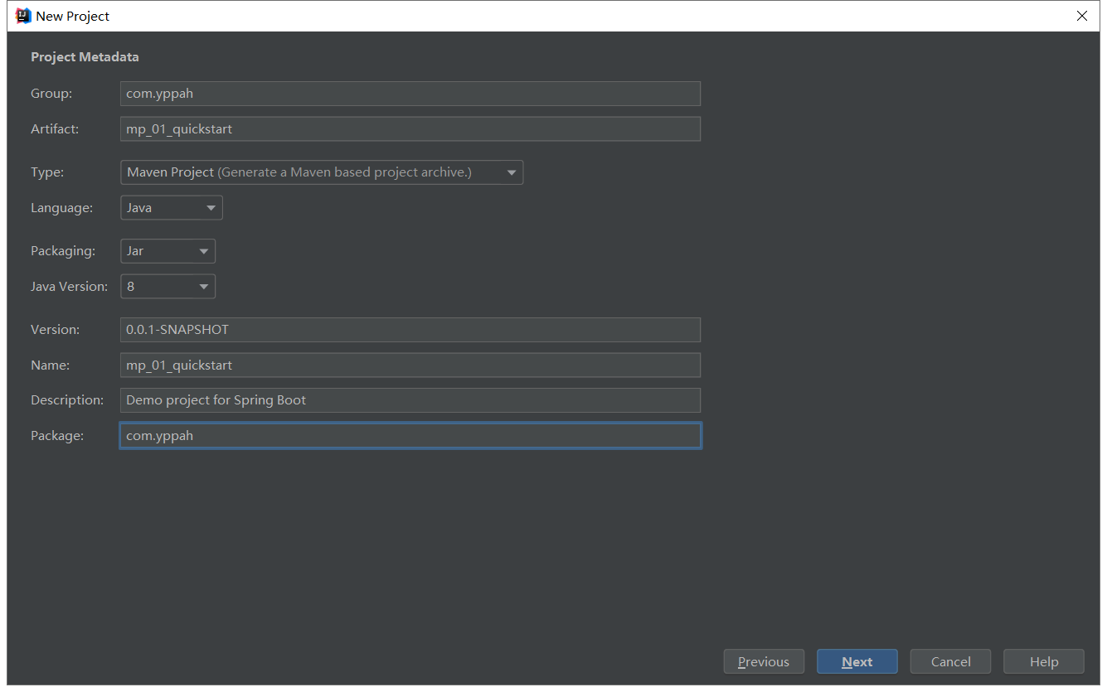Click the IntelliJ IDEA logo in title bar
Viewport: 1107px width, 692px height.
click(23, 16)
